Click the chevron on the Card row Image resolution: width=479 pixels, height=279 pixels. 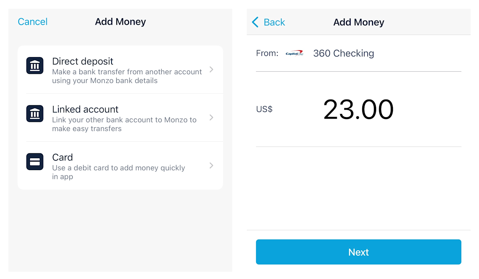pyautogui.click(x=211, y=166)
